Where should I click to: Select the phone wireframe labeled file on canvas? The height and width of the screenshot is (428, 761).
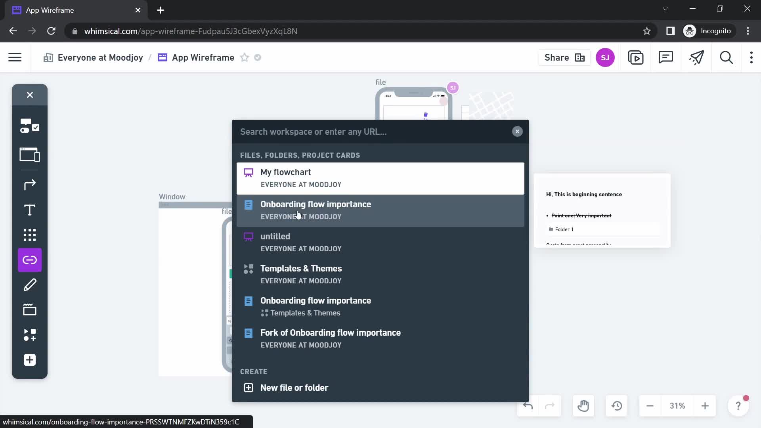coord(413,104)
